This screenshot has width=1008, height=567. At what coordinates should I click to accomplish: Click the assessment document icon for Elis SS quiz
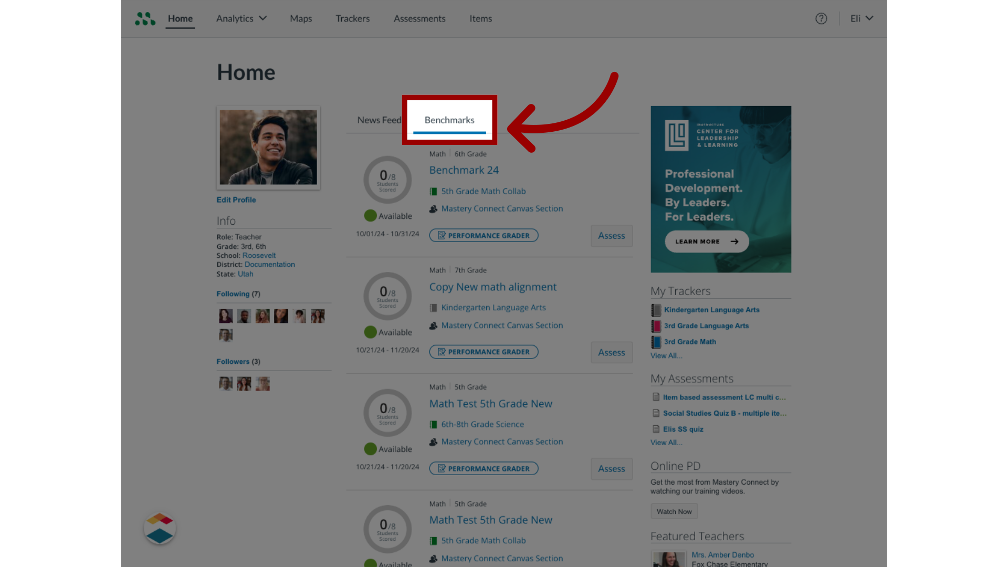click(x=656, y=428)
